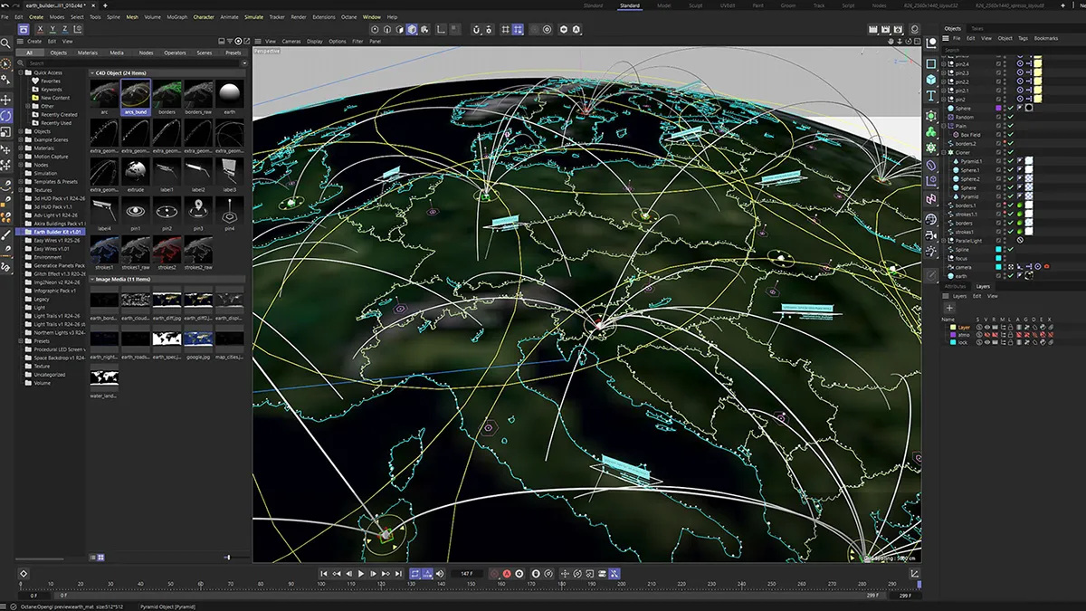Click the cyan color swatch for Spline
This screenshot has width=1086, height=611.
(x=998, y=249)
